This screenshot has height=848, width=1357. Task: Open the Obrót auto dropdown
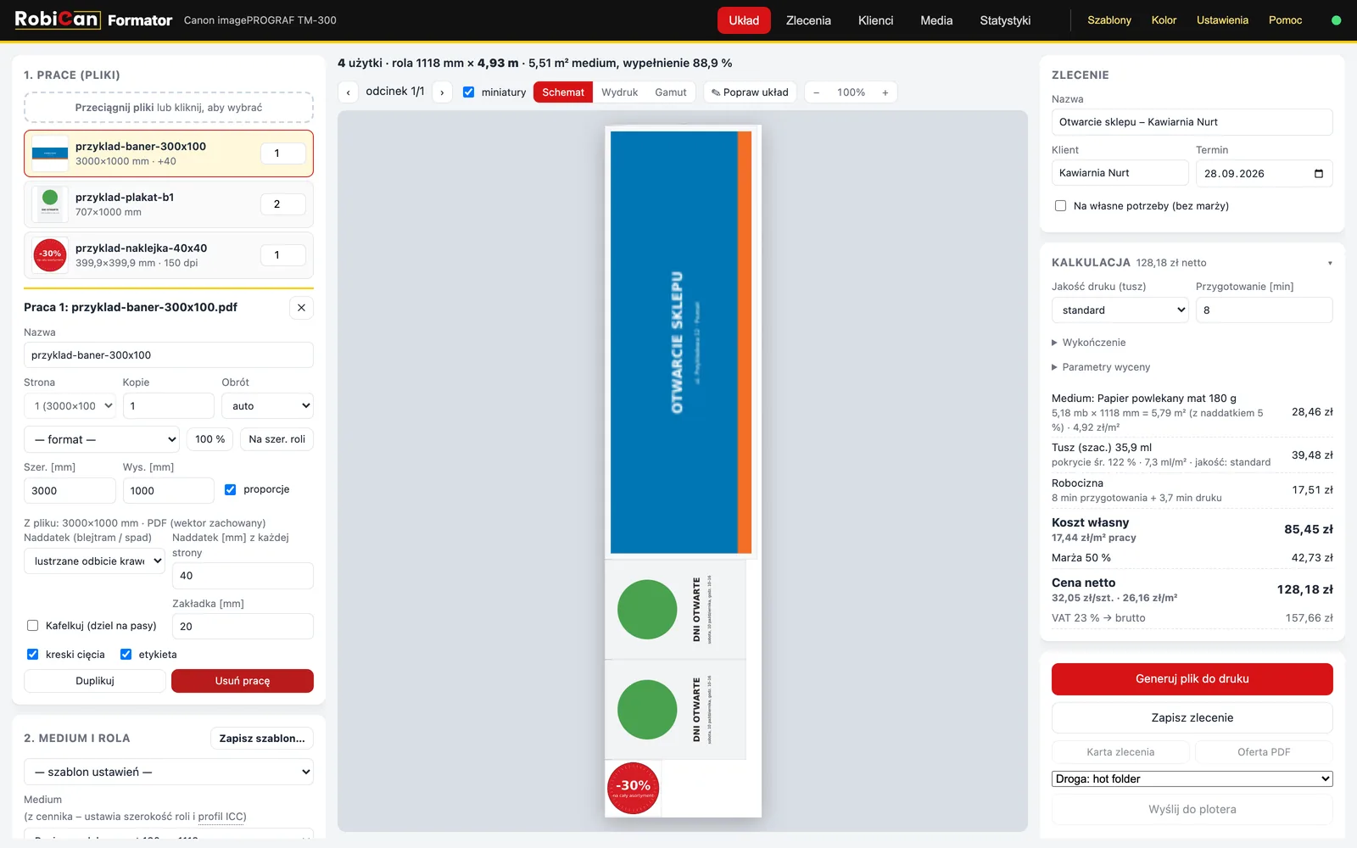click(267, 406)
